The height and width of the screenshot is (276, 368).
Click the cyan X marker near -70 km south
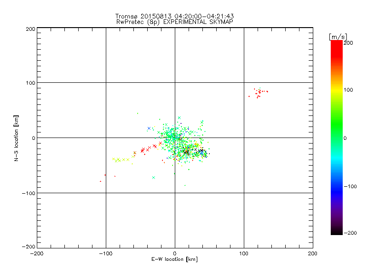(154, 178)
